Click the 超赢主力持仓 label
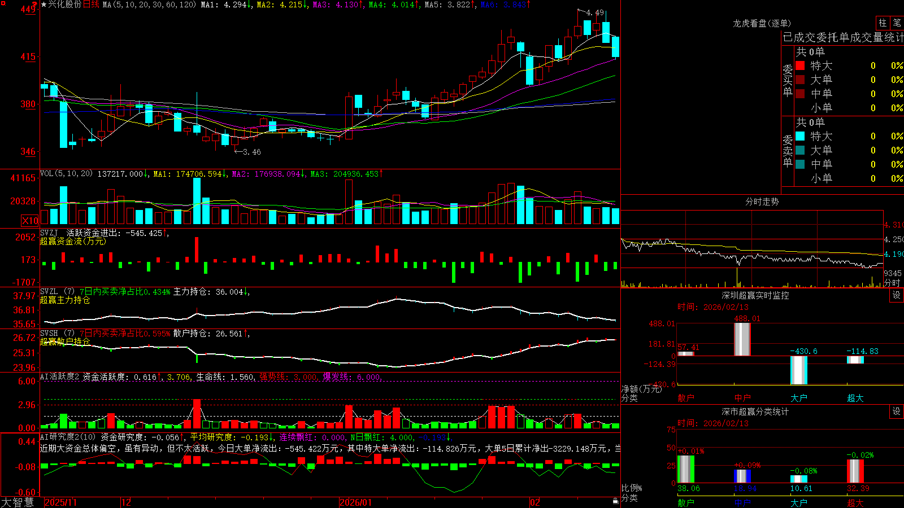This screenshot has width=904, height=508. (x=65, y=300)
